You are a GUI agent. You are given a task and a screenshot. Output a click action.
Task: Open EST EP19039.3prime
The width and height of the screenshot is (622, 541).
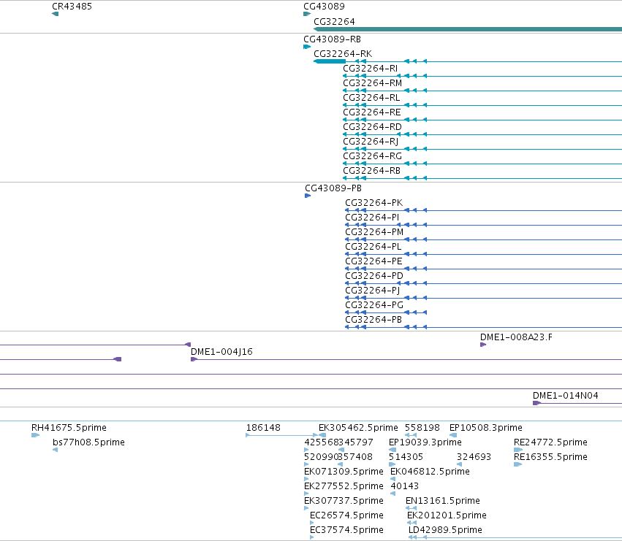425,442
